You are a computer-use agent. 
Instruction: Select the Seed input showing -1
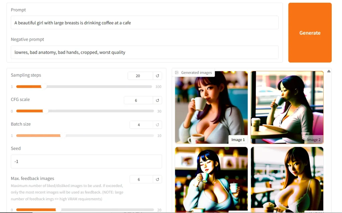86,161
